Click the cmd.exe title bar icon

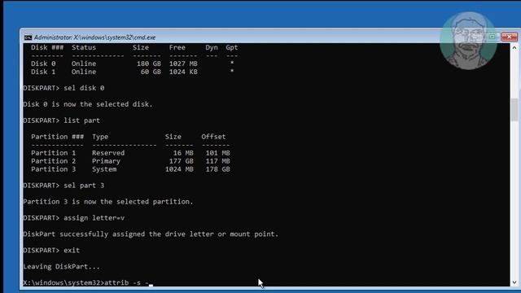coord(28,37)
